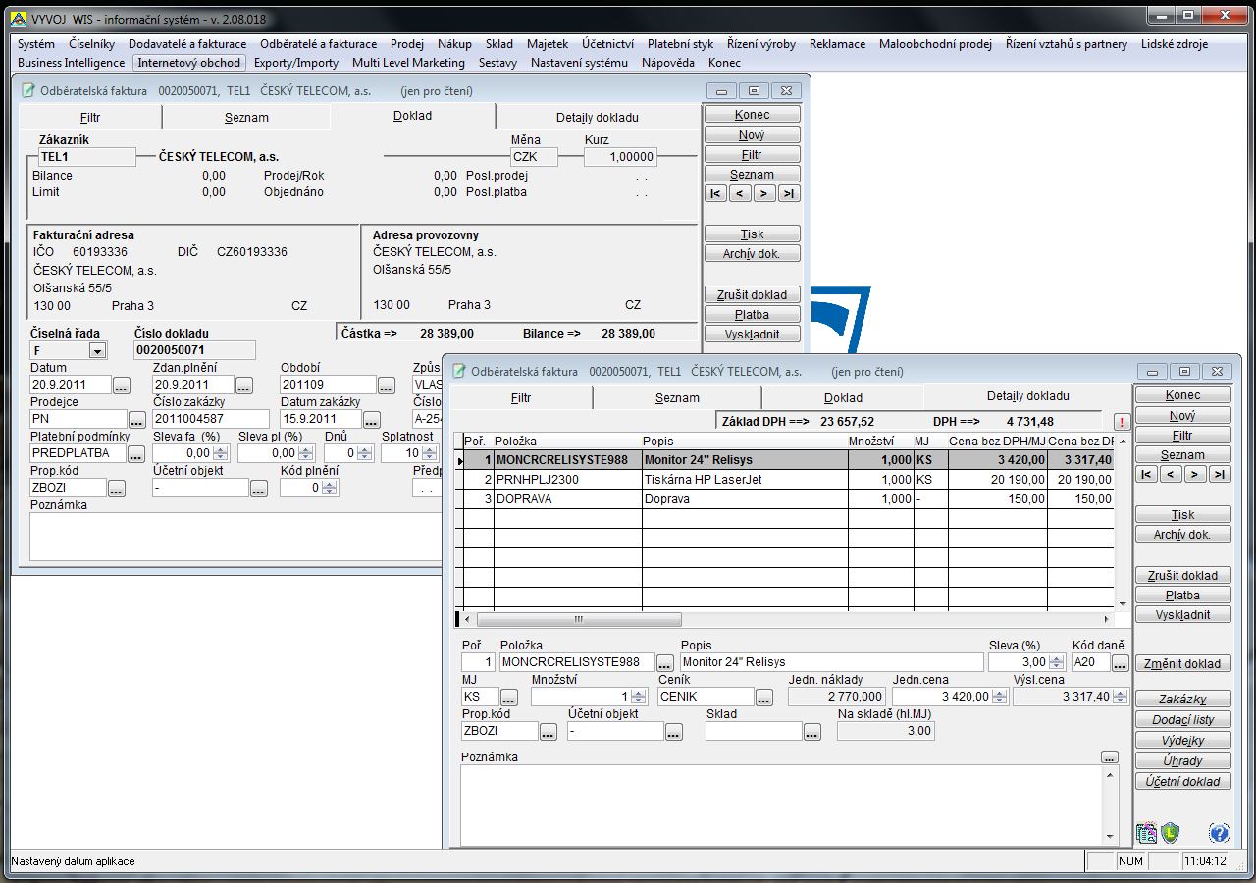1256x883 pixels.
Task: Click the lower Poznámka note scrollbar
Action: coord(1110,805)
